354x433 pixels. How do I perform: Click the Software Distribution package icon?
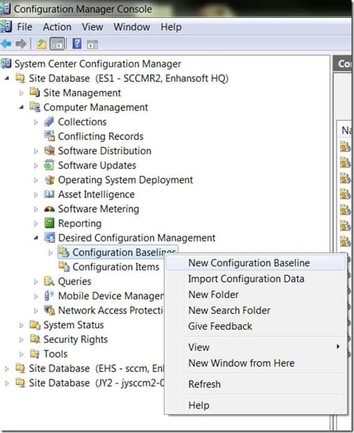pyautogui.click(x=50, y=150)
